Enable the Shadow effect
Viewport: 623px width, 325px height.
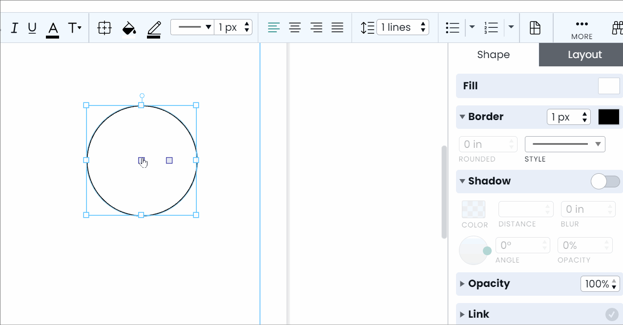pos(605,181)
